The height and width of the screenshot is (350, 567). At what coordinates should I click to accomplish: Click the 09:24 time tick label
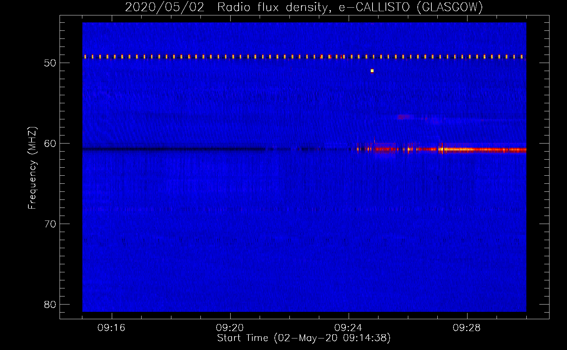pos(348,328)
